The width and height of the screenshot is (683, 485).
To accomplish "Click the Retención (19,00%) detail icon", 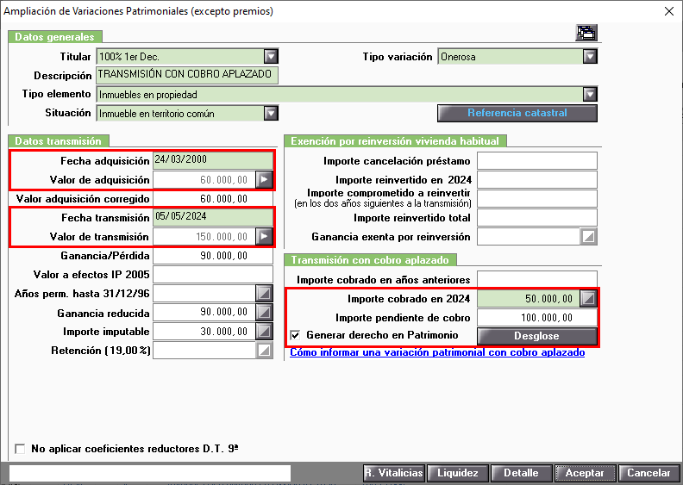I will click(x=265, y=351).
